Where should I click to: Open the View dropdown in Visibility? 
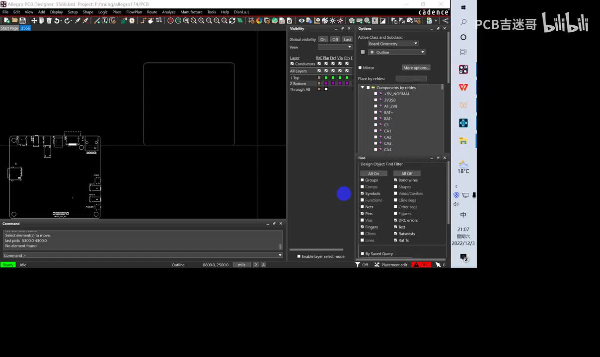tap(335, 47)
